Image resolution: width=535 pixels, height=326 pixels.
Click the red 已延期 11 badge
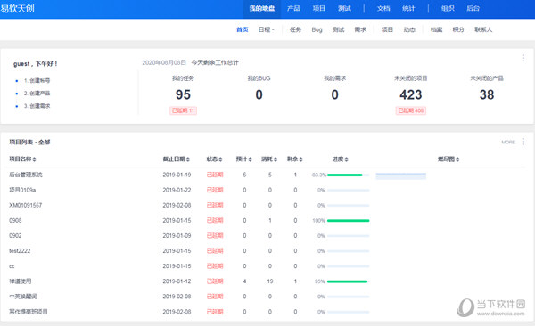183,110
